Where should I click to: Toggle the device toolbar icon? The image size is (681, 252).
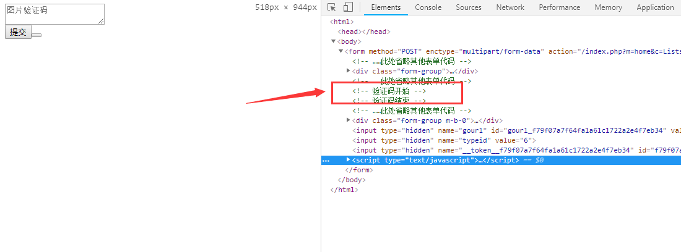tap(348, 7)
